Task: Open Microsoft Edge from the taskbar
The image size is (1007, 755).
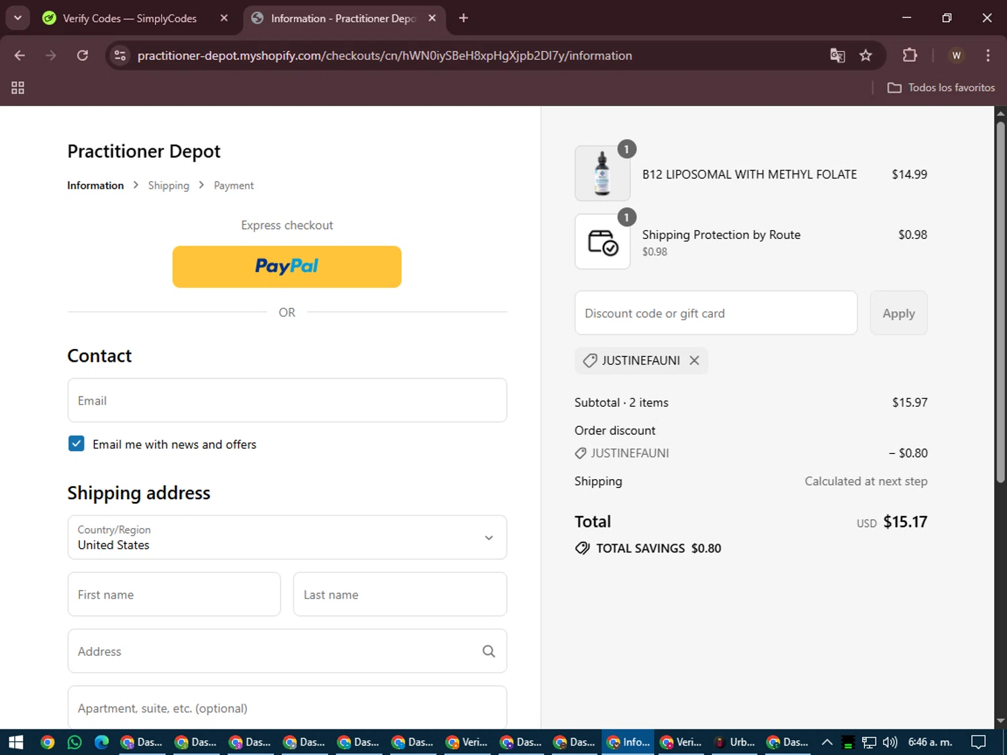Action: click(x=101, y=742)
